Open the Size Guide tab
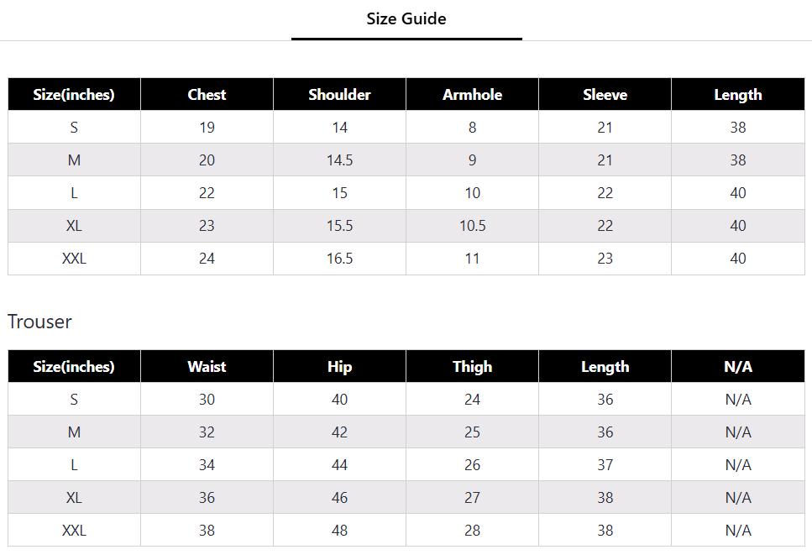812x560 pixels. (406, 19)
